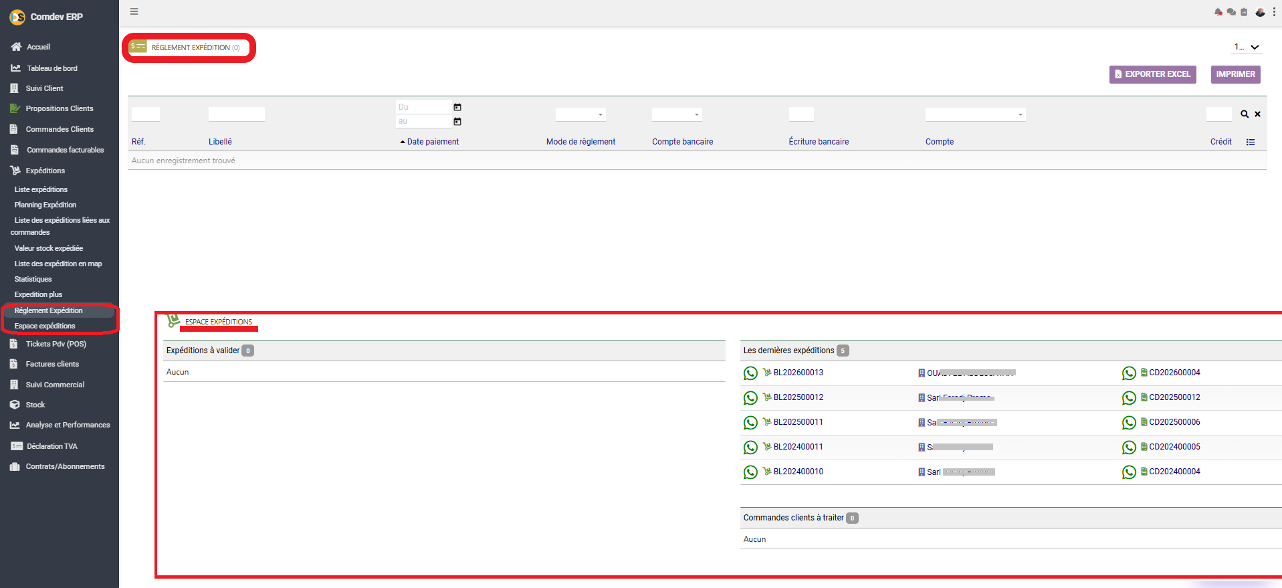Open the Mode de règlement filter dropdown
1282x588 pixels.
[580, 114]
